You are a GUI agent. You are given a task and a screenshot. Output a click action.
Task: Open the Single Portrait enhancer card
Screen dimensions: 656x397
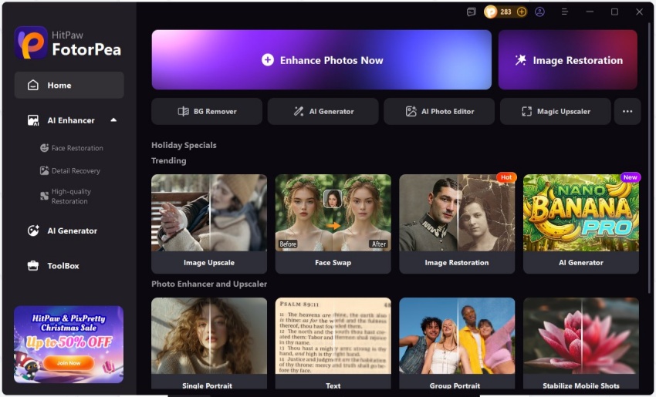coord(209,344)
